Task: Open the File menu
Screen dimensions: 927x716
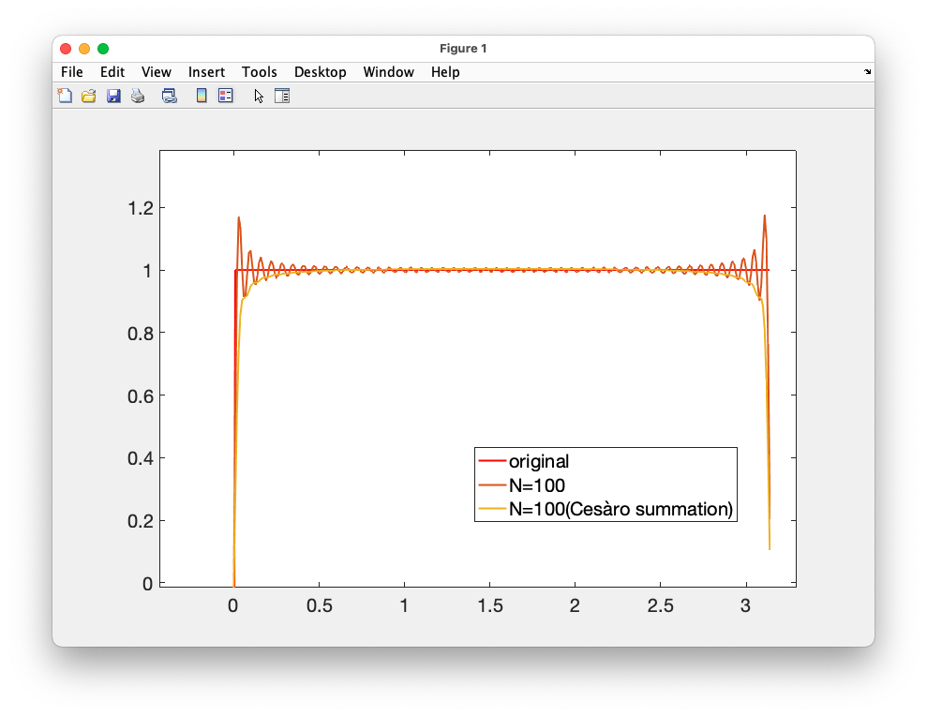Action: point(72,72)
